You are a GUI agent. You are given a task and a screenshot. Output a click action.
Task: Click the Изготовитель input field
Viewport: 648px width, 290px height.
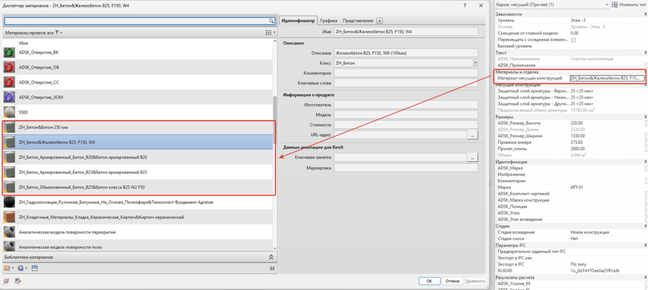click(x=406, y=105)
